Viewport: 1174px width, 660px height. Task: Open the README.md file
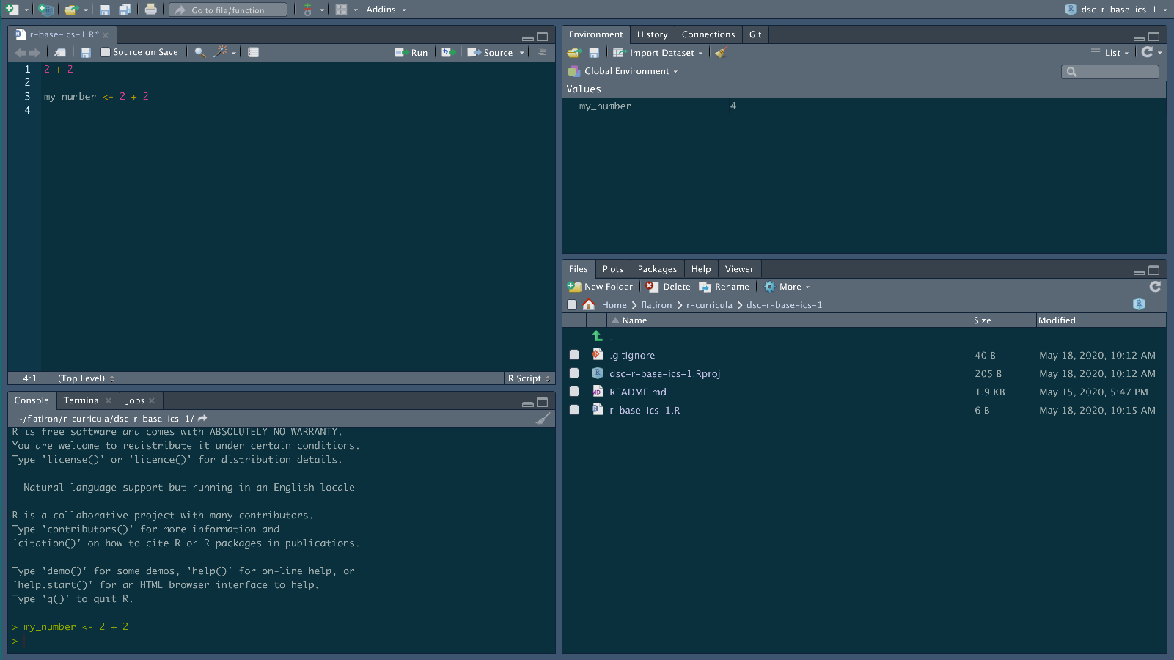637,392
